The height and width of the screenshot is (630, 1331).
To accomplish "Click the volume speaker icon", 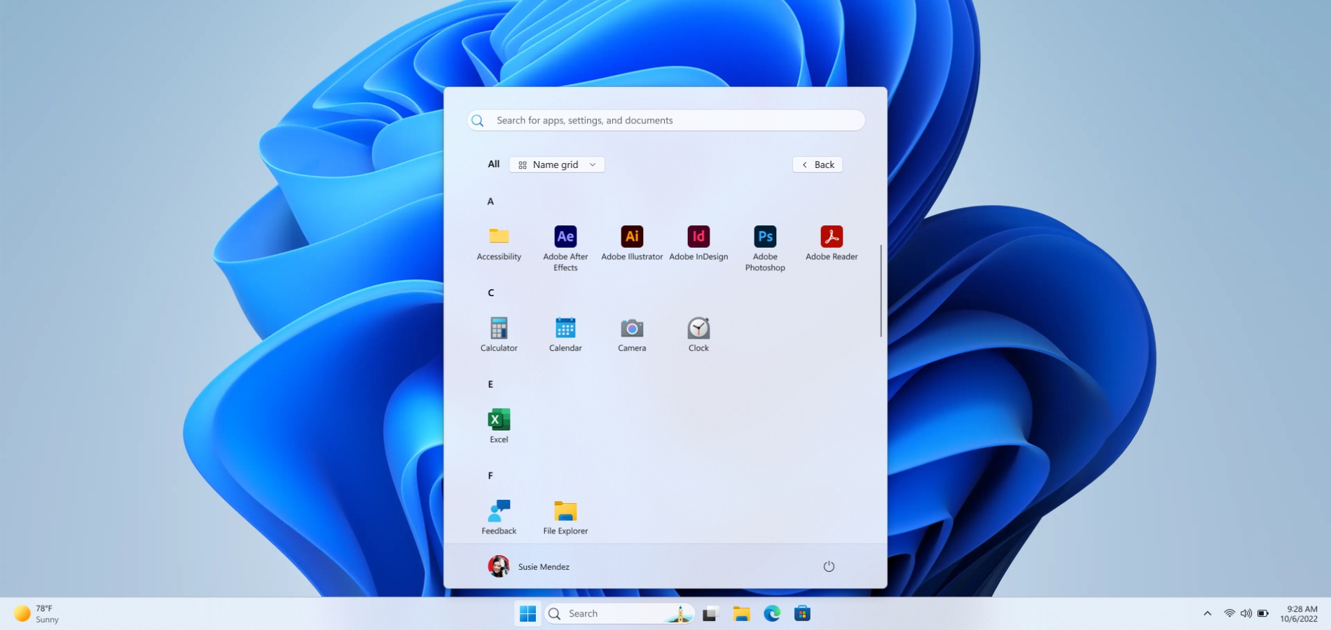I will (x=1246, y=614).
